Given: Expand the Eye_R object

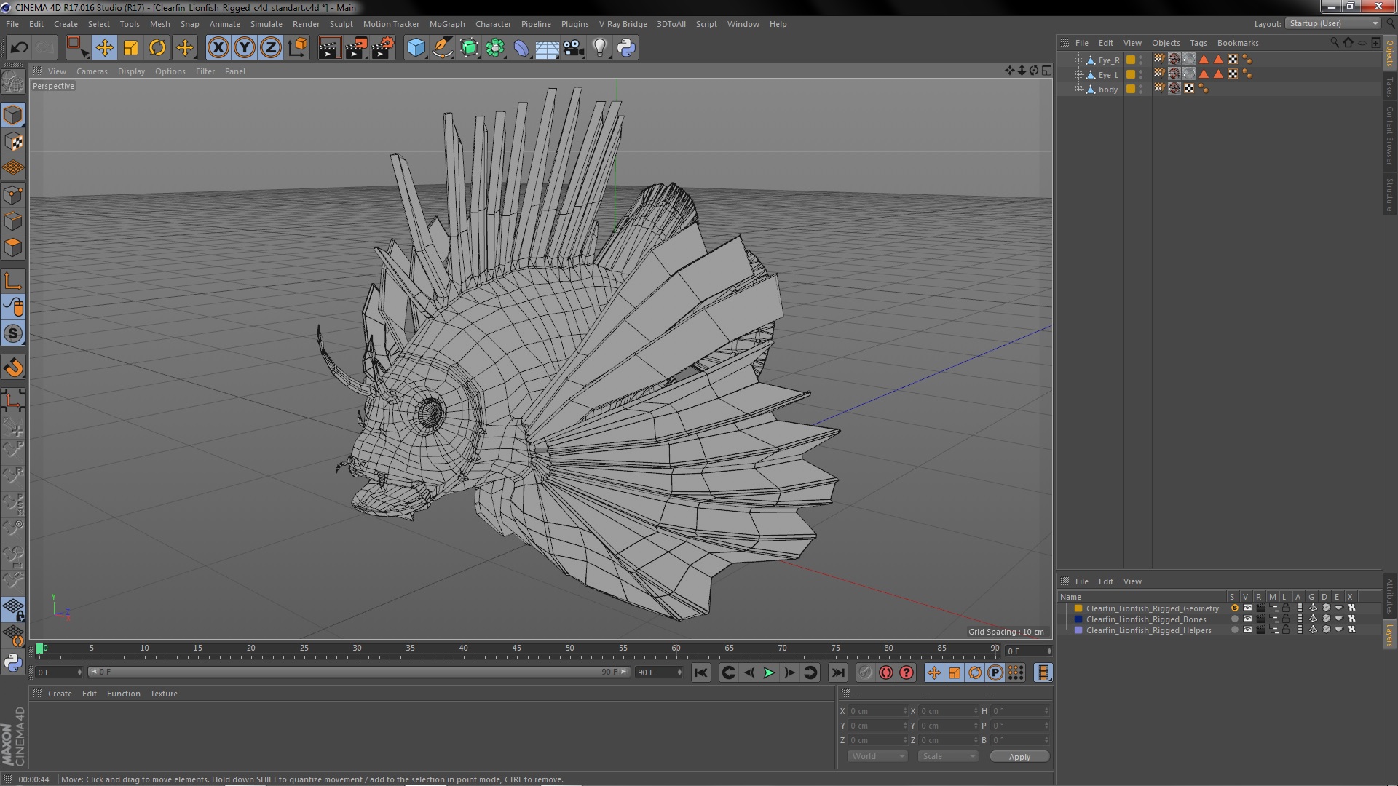Looking at the screenshot, I should pos(1079,60).
